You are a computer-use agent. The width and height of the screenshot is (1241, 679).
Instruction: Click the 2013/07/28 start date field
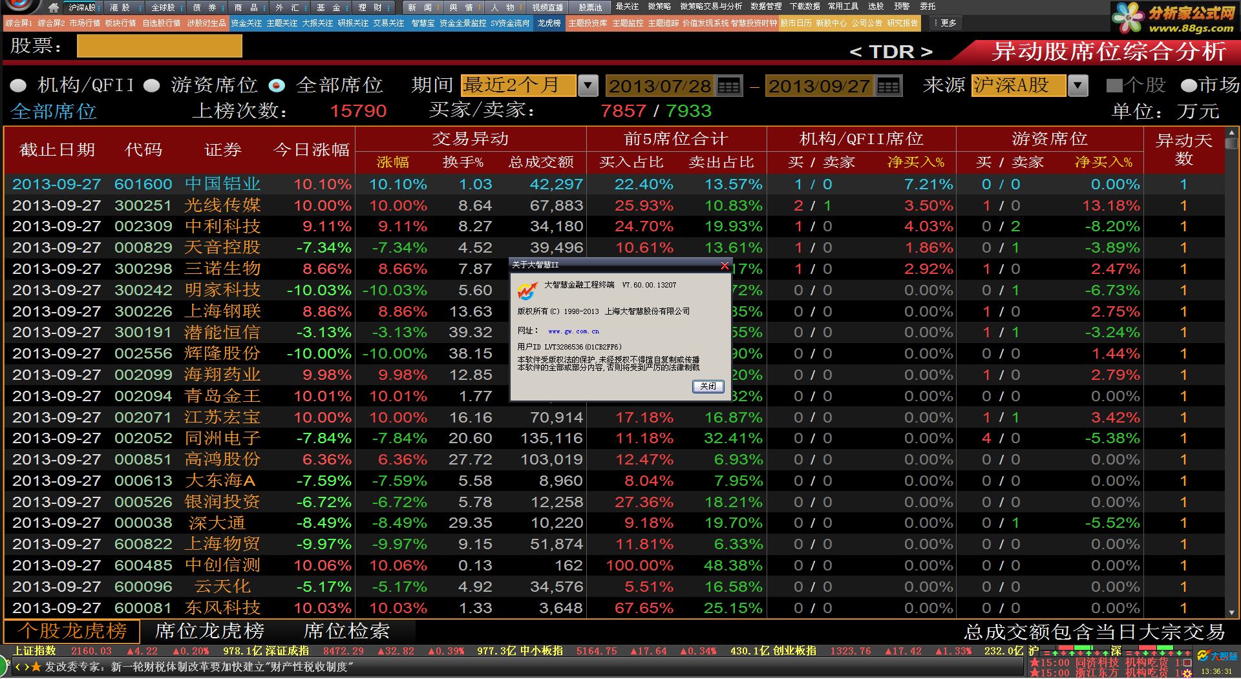661,86
